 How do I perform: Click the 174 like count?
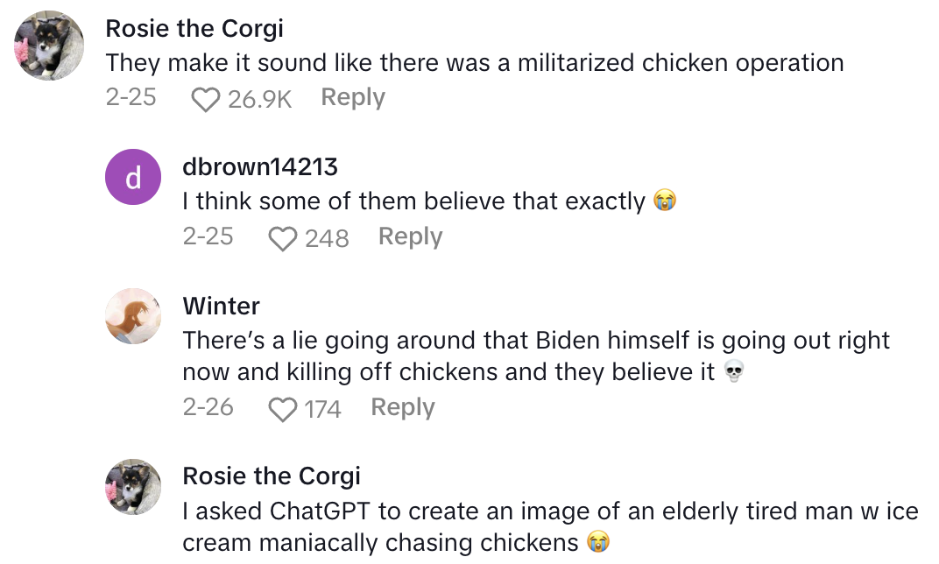(x=322, y=409)
